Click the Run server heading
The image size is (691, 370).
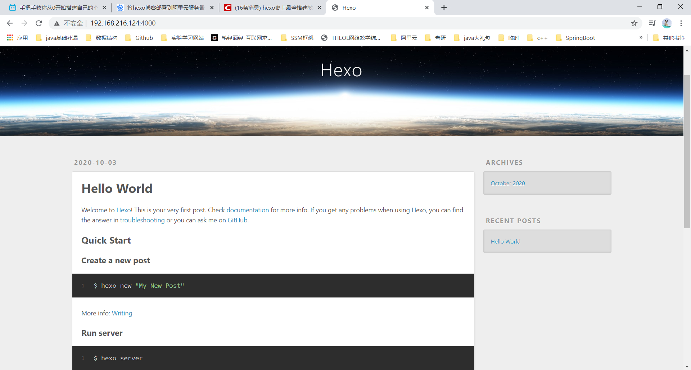tap(102, 333)
